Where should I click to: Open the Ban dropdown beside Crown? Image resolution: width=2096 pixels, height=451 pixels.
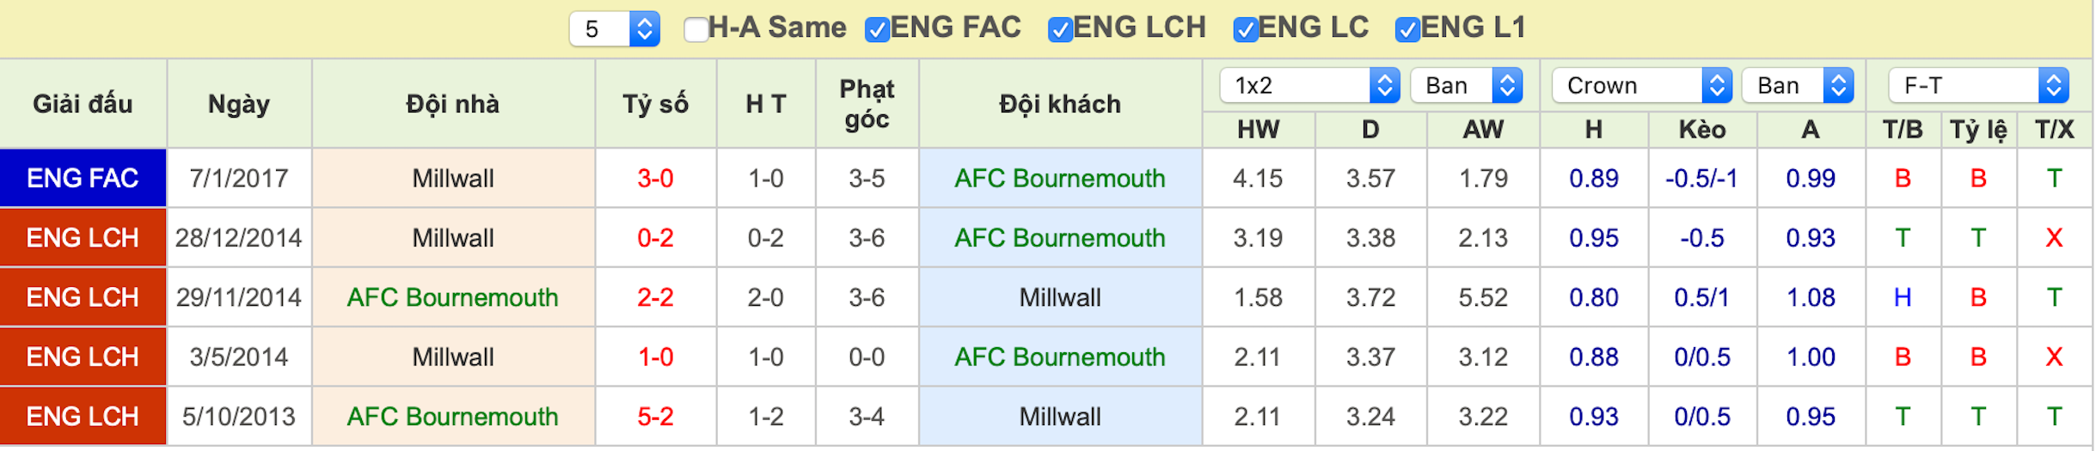pyautogui.click(x=1798, y=85)
